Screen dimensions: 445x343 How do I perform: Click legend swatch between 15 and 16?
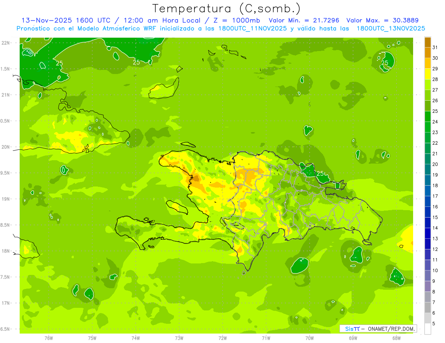pos(428,212)
